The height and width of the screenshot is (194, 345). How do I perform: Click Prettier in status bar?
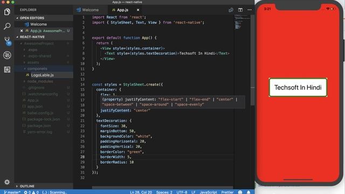[227, 192]
